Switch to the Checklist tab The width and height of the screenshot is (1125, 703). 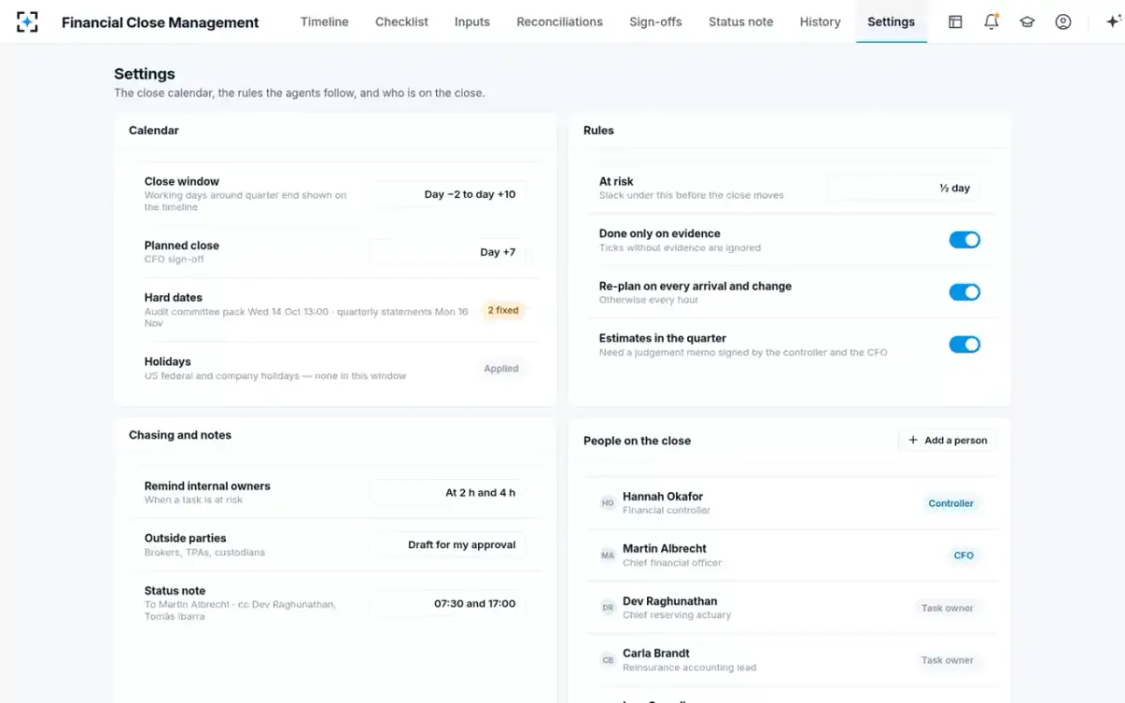pyautogui.click(x=401, y=22)
